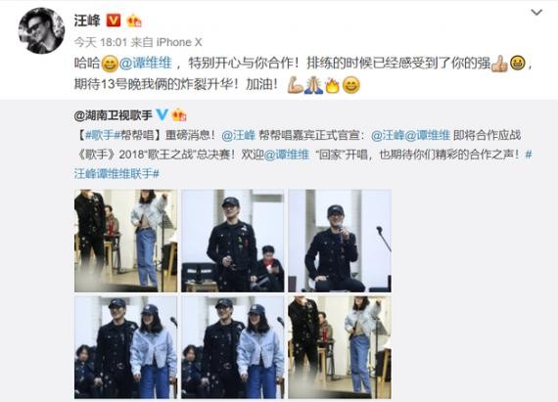Open the 来自 iPhone X source link
558x402 pixels.
pos(166,42)
